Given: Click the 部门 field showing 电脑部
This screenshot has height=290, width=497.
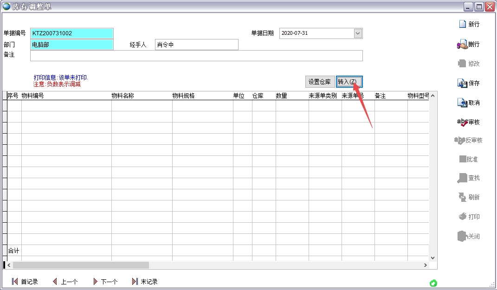Looking at the screenshot, I should click(x=71, y=45).
